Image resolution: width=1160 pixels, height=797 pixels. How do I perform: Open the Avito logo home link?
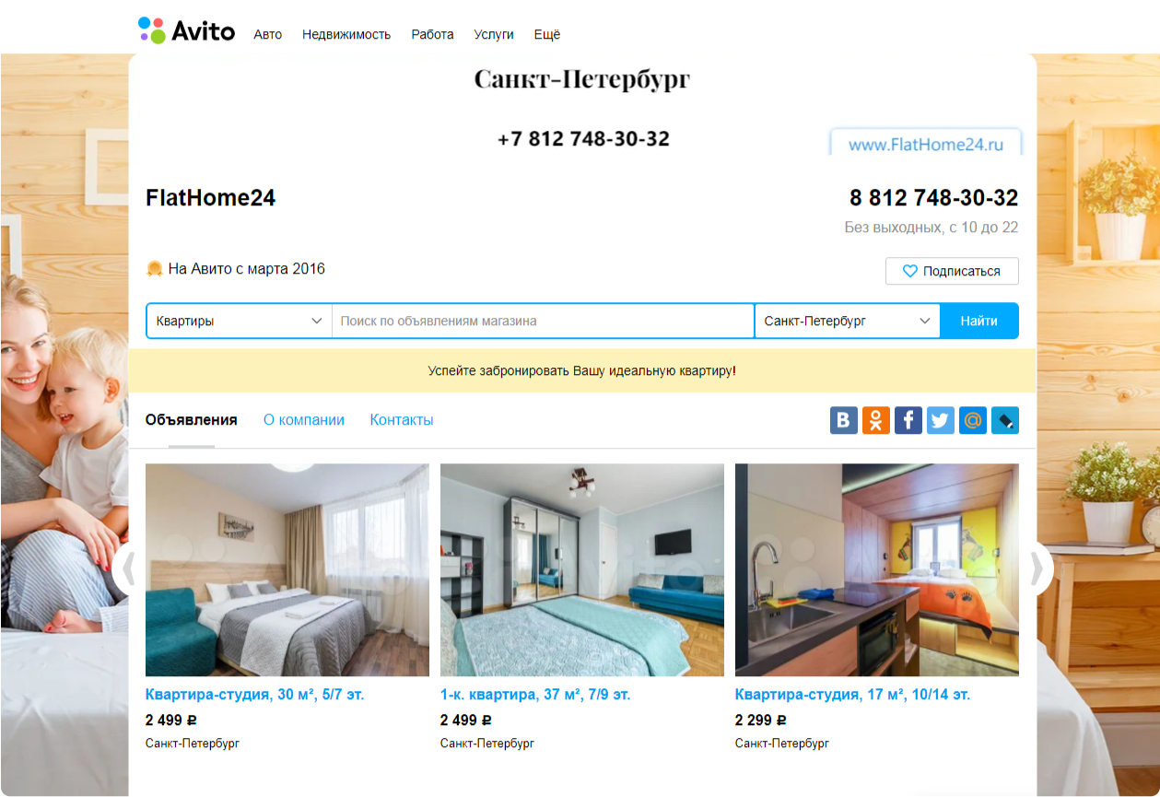coord(186,31)
